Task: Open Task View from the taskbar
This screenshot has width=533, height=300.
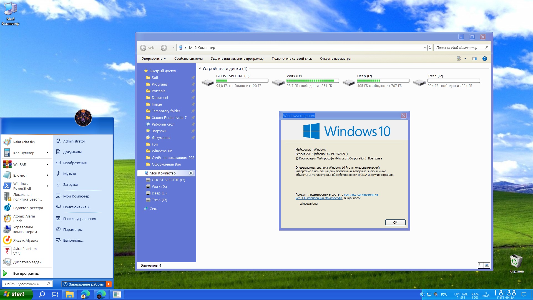Action: click(55, 294)
